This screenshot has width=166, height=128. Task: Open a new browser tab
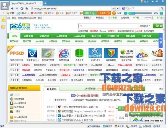tap(45, 4)
